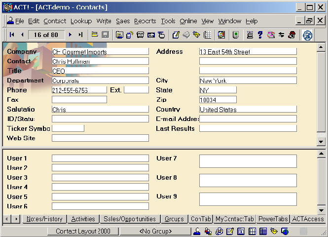Switch to the Groups tab

click(174, 219)
